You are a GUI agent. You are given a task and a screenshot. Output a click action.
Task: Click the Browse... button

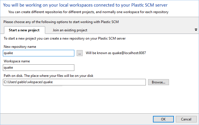pos(158,82)
